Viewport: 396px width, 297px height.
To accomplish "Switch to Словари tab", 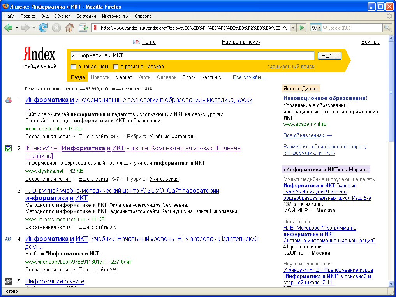I will coord(167,77).
